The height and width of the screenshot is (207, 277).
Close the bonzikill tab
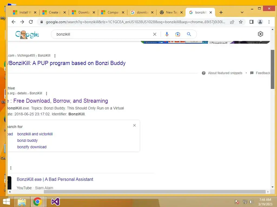(210, 12)
